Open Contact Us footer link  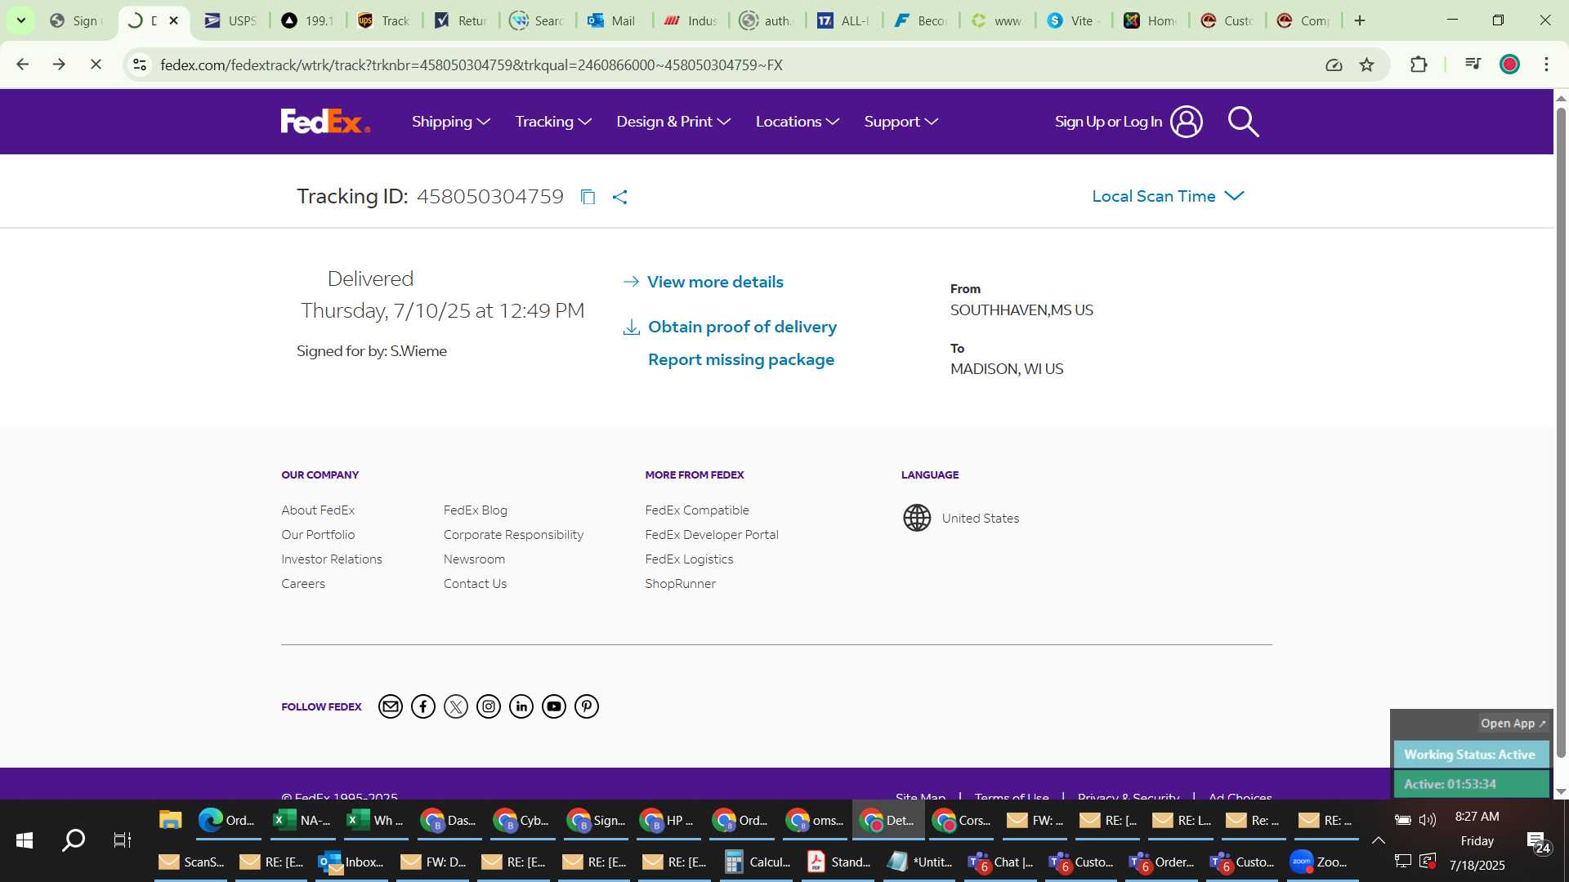click(475, 583)
